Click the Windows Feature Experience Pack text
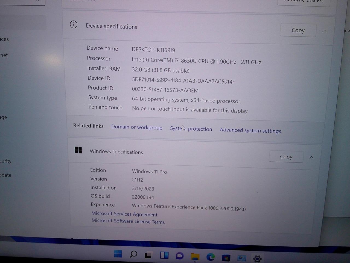 click(x=189, y=207)
